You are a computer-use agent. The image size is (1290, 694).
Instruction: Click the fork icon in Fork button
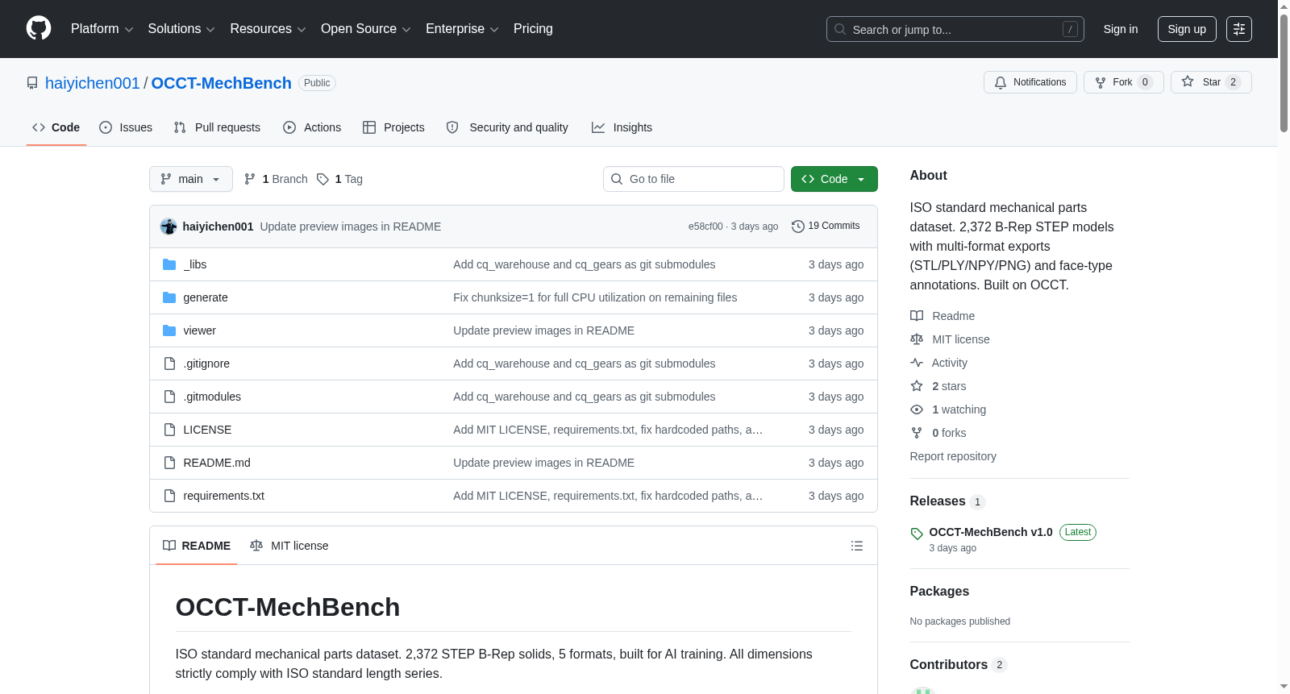1101,82
